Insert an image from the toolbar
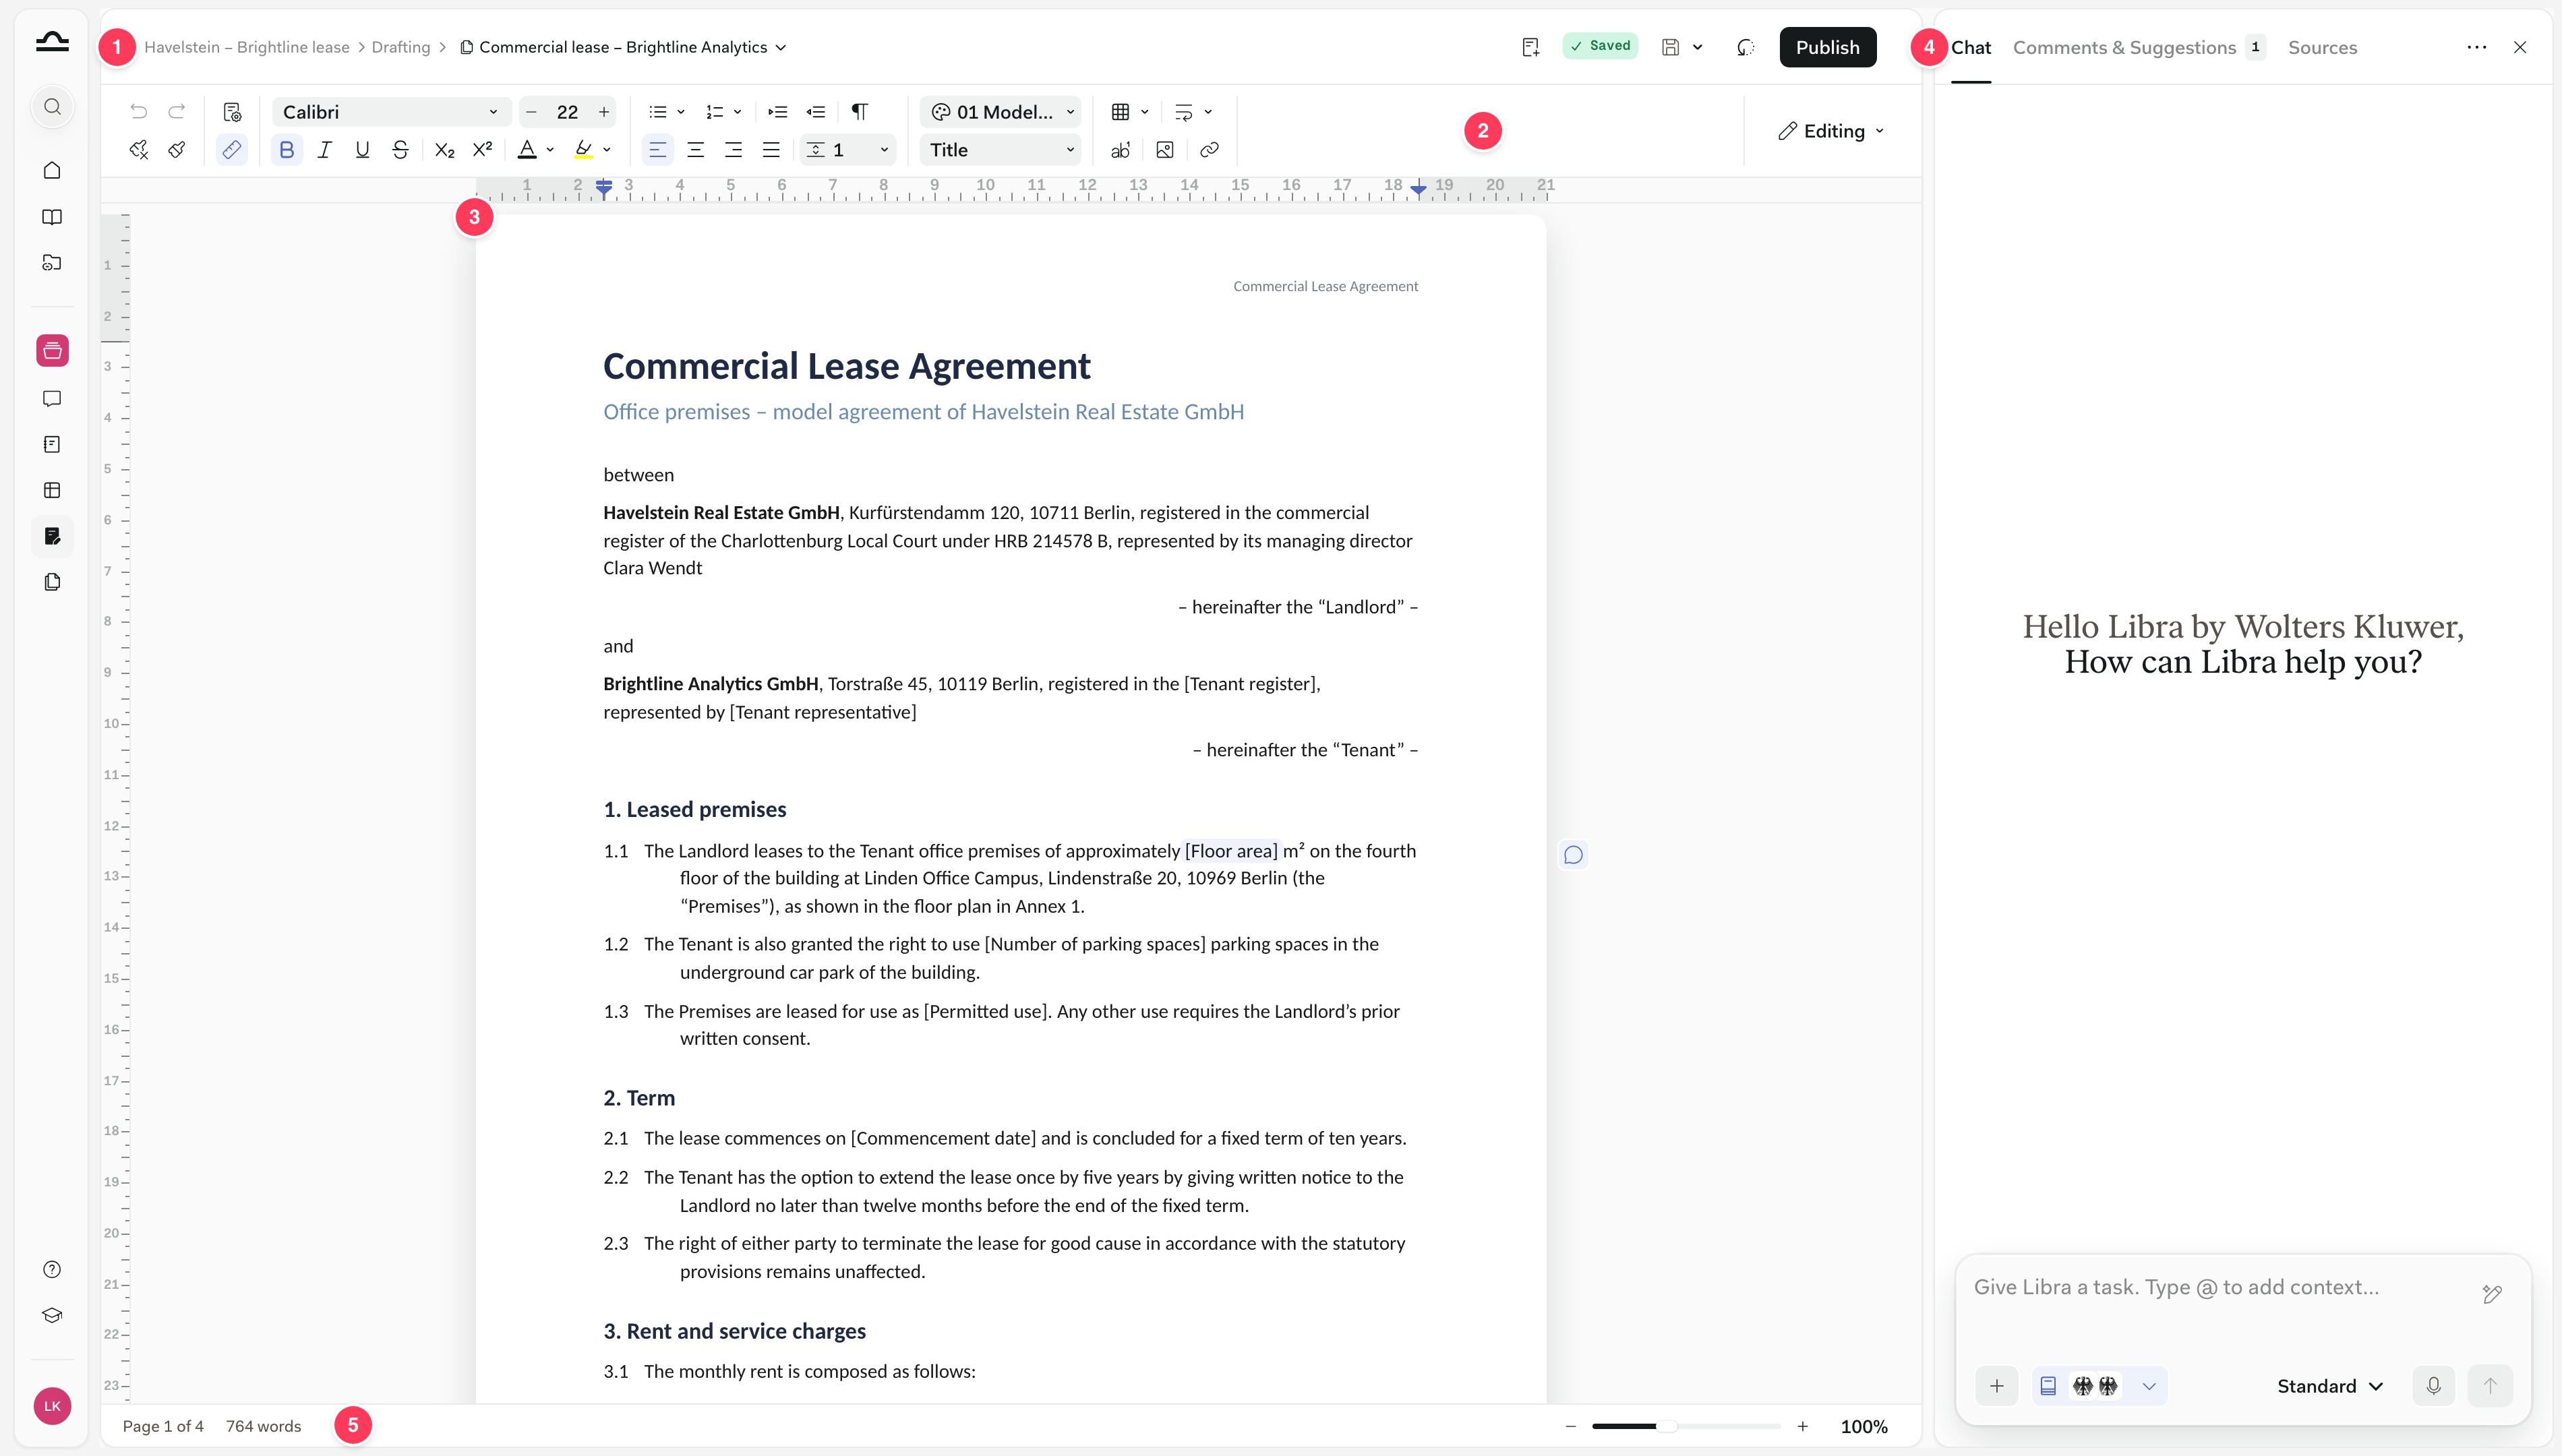This screenshot has height=1456, width=2562. (1165, 150)
